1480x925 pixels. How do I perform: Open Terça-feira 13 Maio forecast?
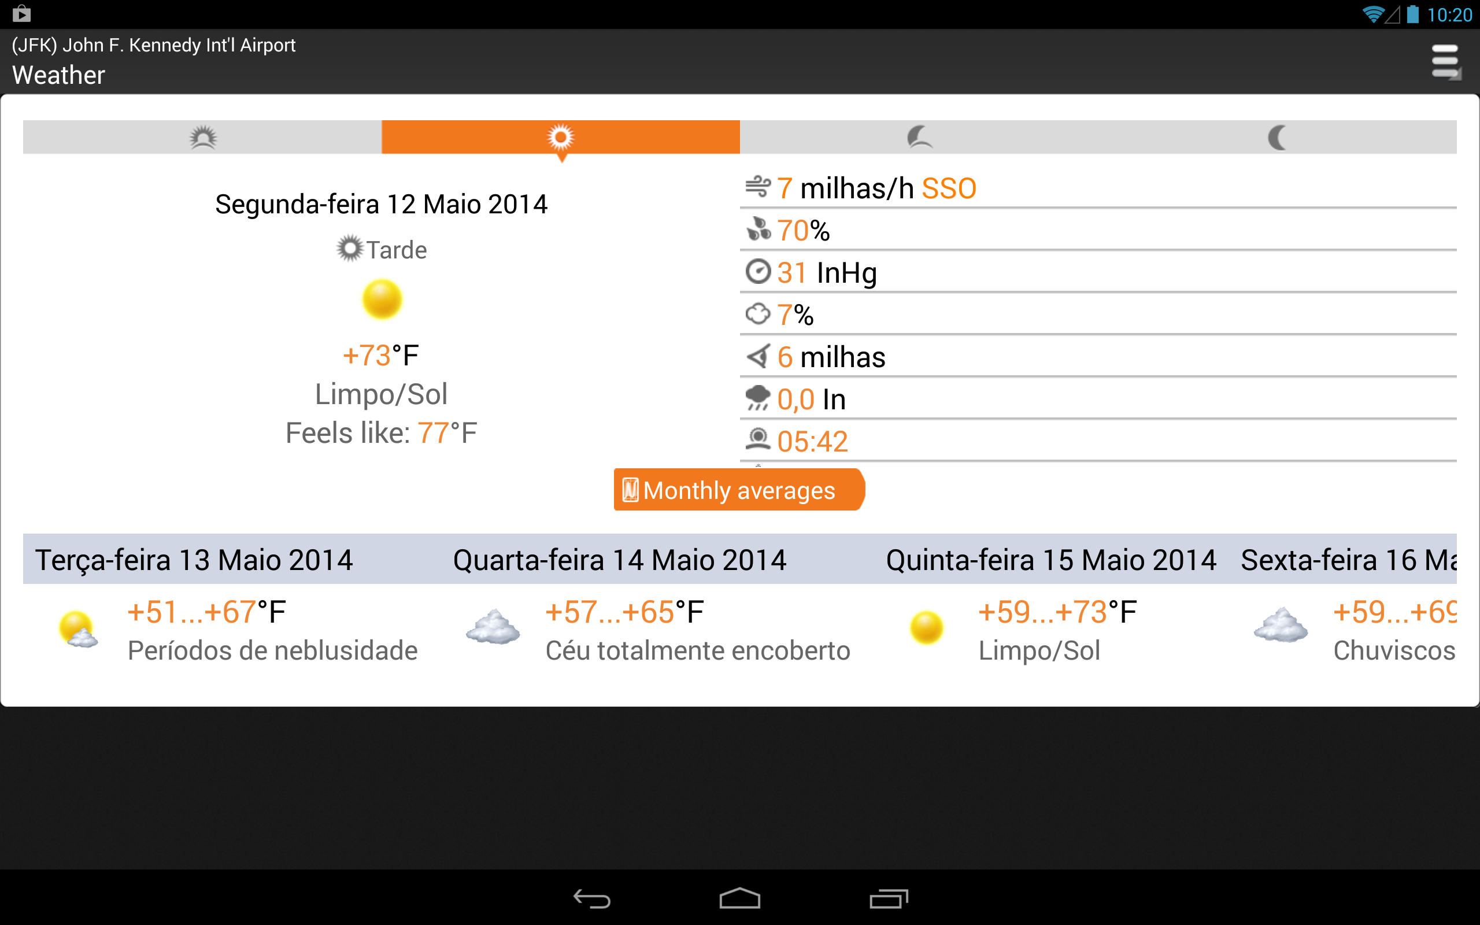(x=194, y=559)
